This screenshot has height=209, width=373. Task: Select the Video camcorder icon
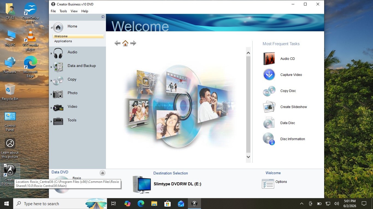[58, 108]
